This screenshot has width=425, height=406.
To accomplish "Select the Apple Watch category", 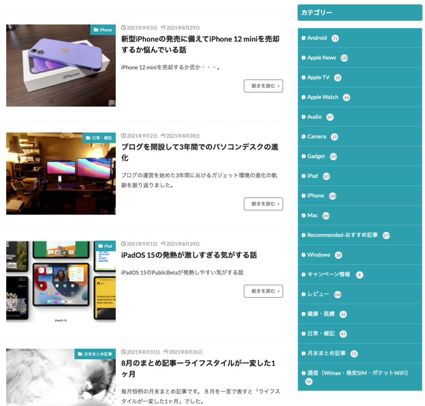I will click(360, 97).
